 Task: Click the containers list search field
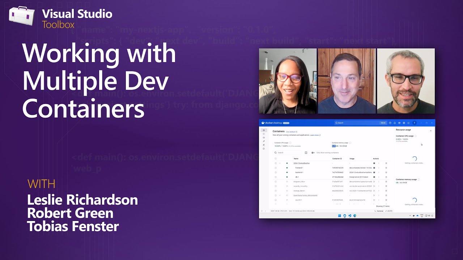click(288, 153)
